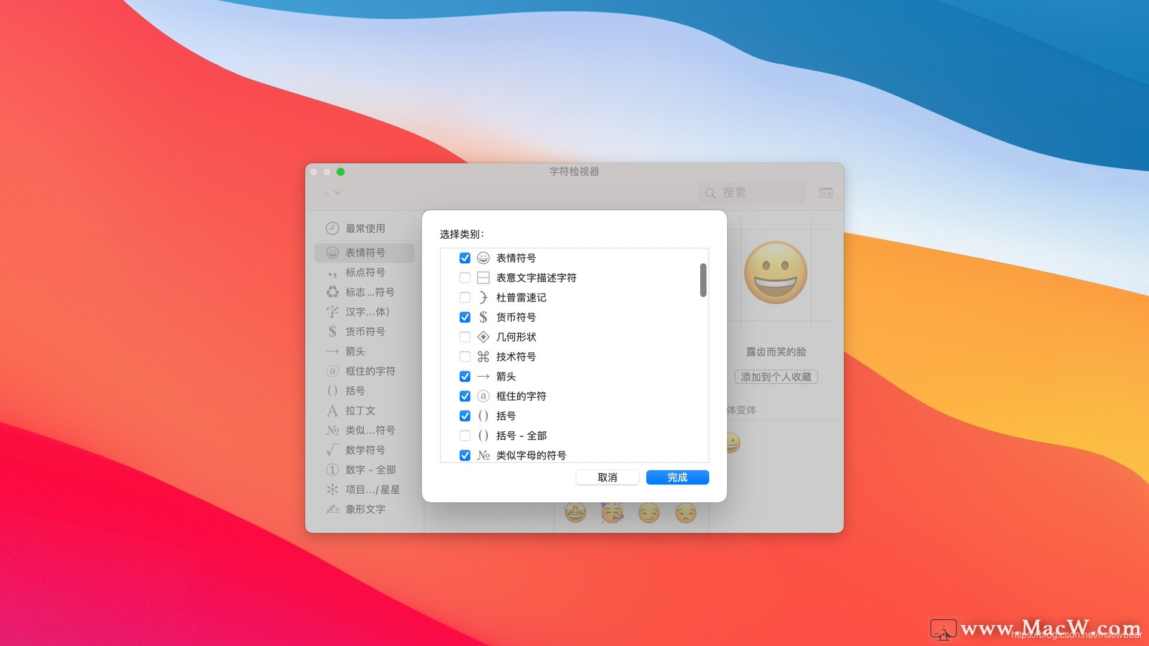Expand the chevron below the window controls
This screenshot has height=646, width=1149.
337,193
